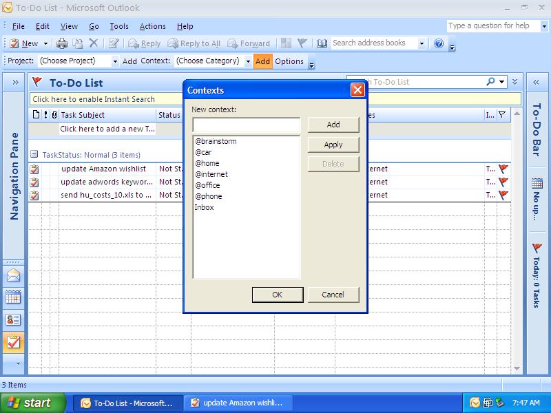Click the Forward toolbar button
Image resolution: width=551 pixels, height=413 pixels.
click(249, 43)
